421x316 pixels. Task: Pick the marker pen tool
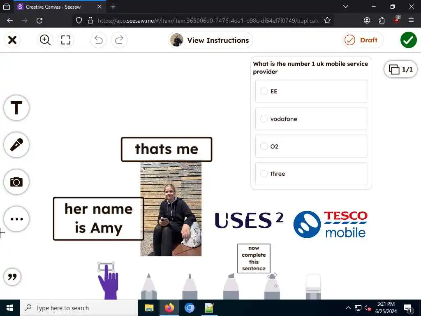[190, 286]
